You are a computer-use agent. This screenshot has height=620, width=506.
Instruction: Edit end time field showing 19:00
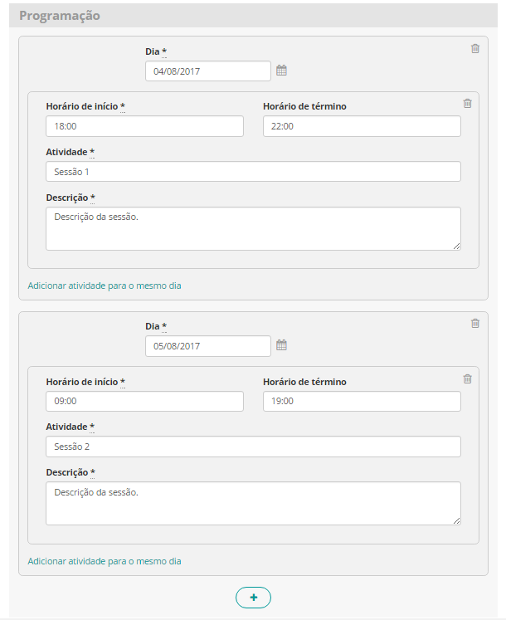tap(362, 401)
